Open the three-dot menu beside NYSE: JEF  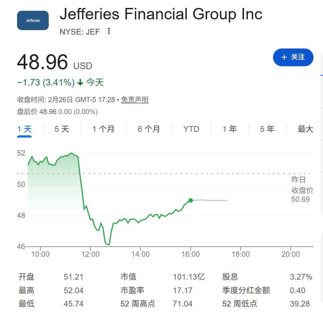[x=109, y=31]
